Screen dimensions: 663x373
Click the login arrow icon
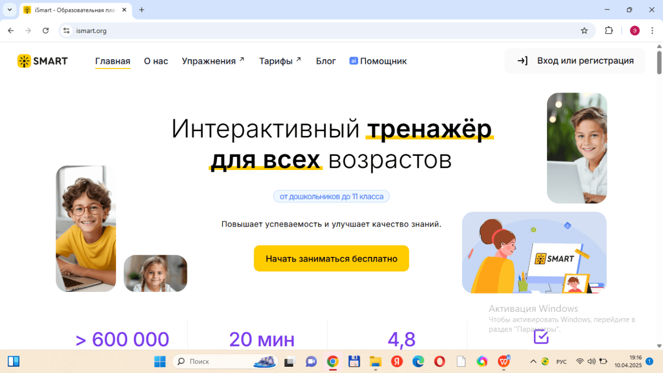click(522, 61)
